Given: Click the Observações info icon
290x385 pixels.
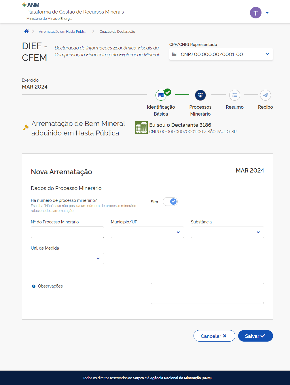Looking at the screenshot, I should [x=34, y=286].
